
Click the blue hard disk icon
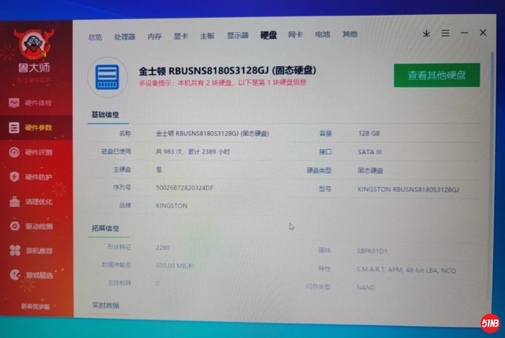107,77
